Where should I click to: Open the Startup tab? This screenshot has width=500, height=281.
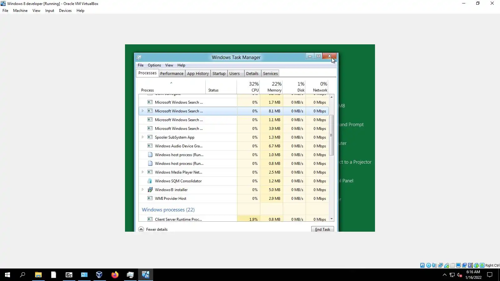tap(219, 74)
